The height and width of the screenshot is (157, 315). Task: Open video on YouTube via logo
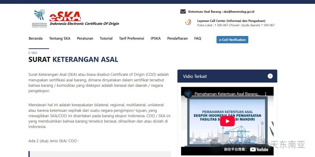point(259,149)
